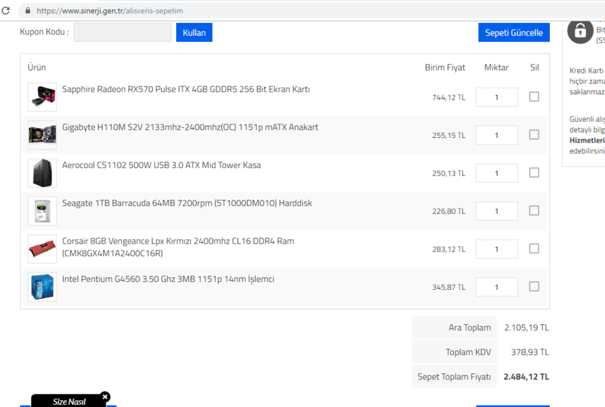The image size is (605, 407).
Task: Open Gigabyte H110M S2V product link
Action: tap(190, 127)
